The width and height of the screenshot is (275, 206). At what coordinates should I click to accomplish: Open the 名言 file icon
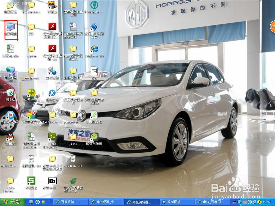pos(94,71)
